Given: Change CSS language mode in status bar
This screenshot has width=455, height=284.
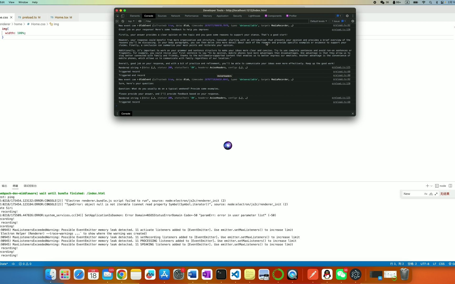Looking at the screenshot, I should coord(442,264).
